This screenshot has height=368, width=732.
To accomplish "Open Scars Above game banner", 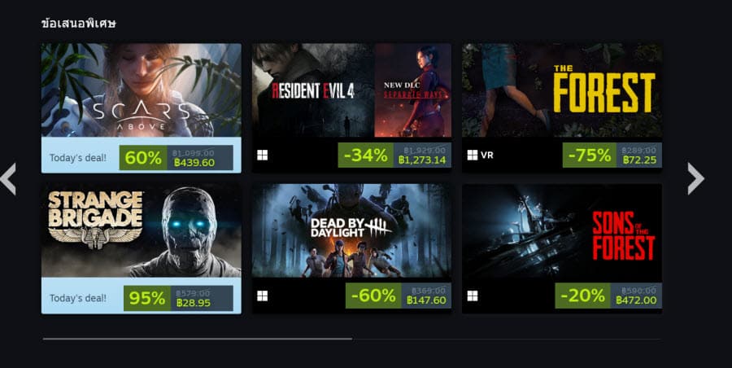I will (x=142, y=90).
